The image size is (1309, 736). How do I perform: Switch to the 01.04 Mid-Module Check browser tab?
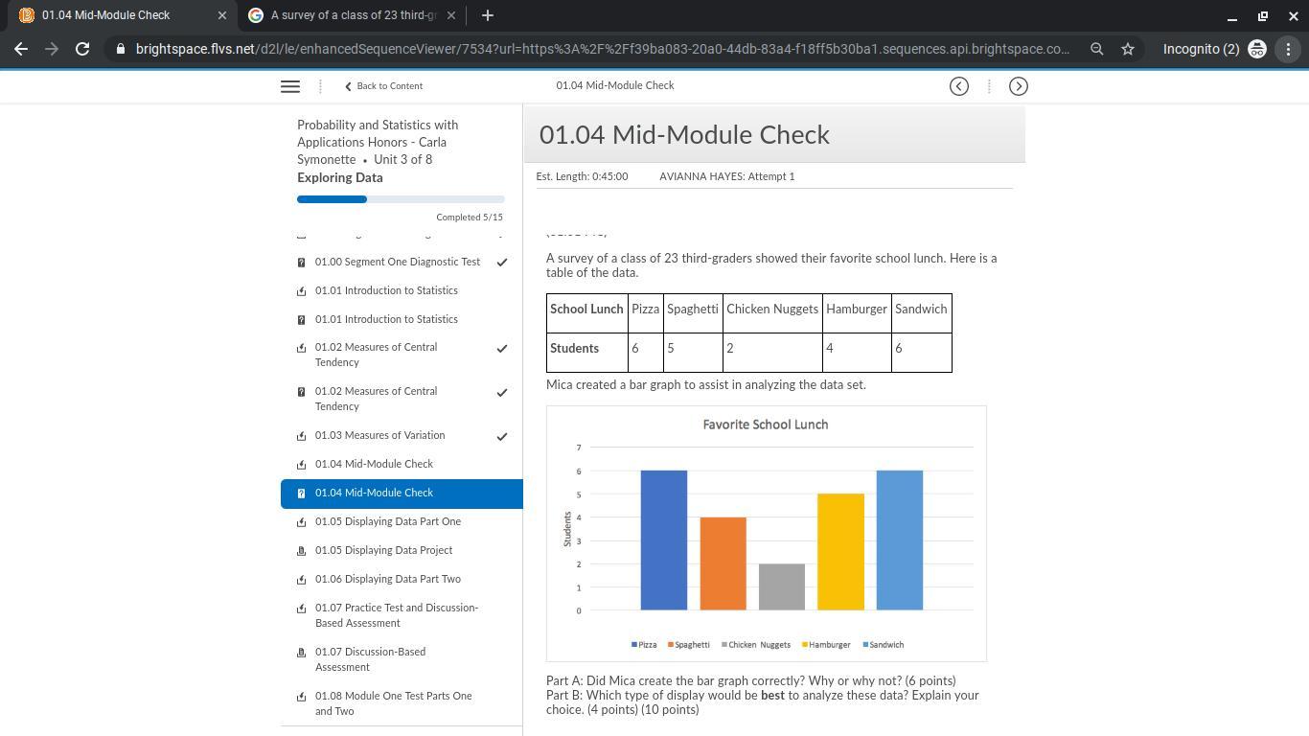(x=120, y=15)
